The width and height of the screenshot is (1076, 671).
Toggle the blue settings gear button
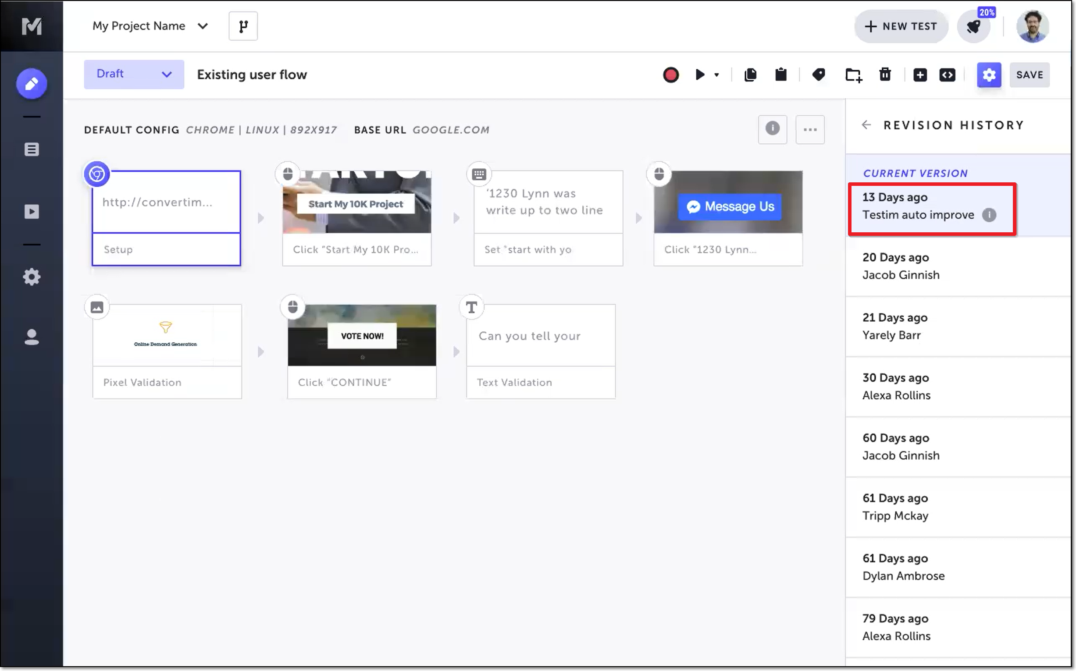click(989, 75)
